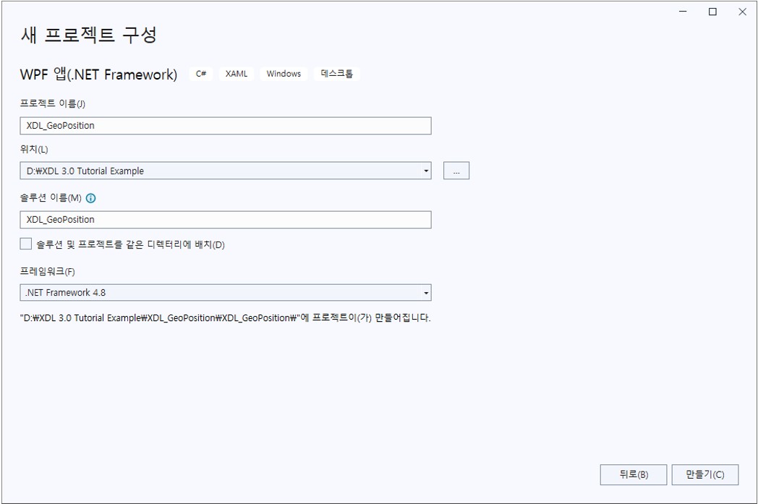Click the 위치(L) label
The image size is (758, 504).
coord(34,149)
